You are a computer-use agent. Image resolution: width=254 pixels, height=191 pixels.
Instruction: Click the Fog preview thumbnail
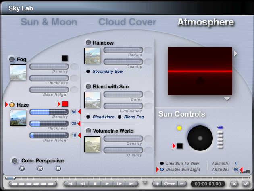(18, 72)
